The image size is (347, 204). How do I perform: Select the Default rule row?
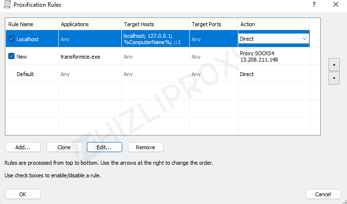coord(25,74)
